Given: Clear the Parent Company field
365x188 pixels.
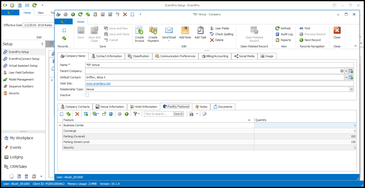Looking at the screenshot, I should pos(342,71).
